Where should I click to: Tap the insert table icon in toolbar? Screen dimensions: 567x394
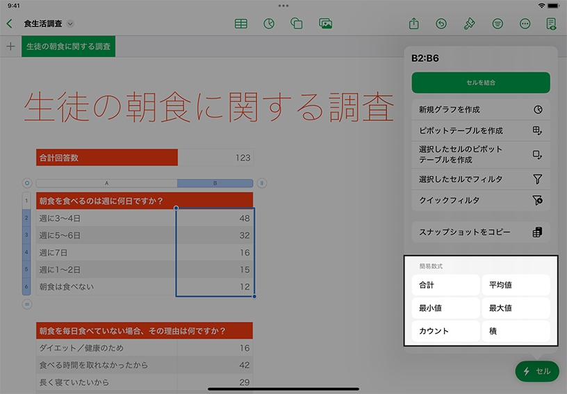(241, 24)
